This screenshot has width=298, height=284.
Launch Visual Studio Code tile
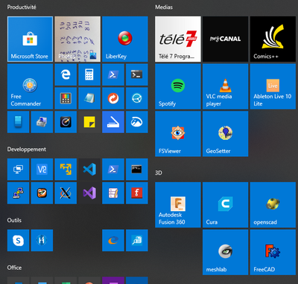click(x=89, y=170)
